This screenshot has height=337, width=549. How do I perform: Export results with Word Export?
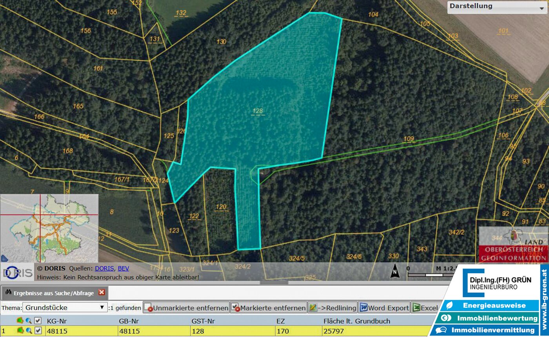coord(384,308)
